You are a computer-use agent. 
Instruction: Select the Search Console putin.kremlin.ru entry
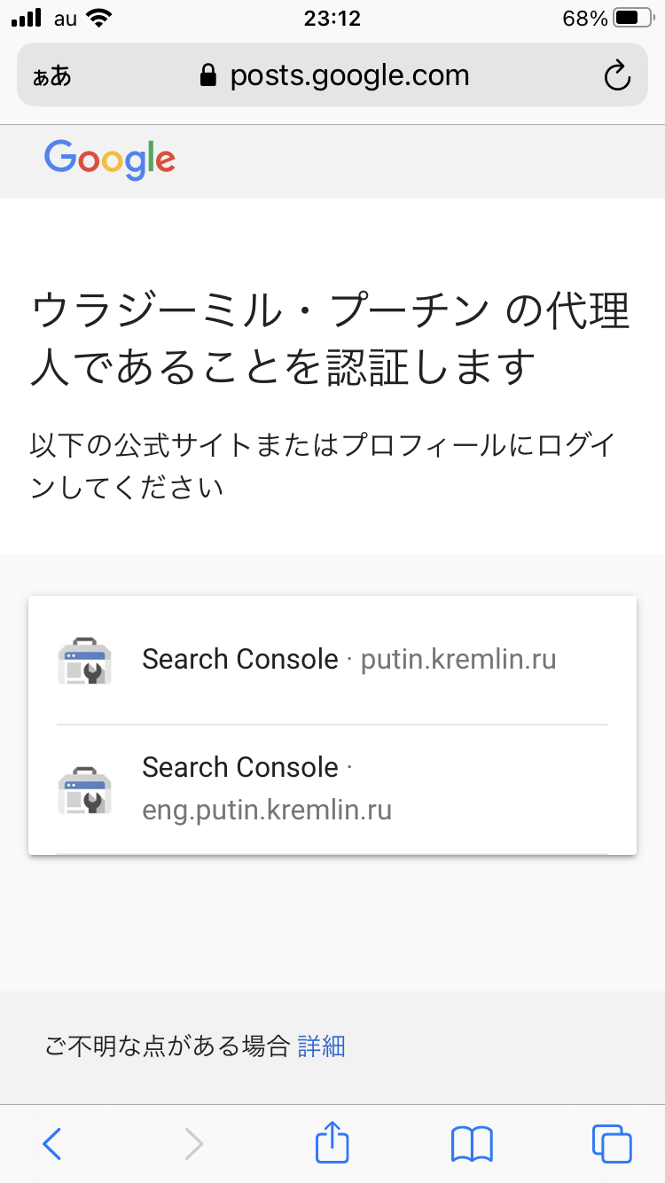(349, 661)
